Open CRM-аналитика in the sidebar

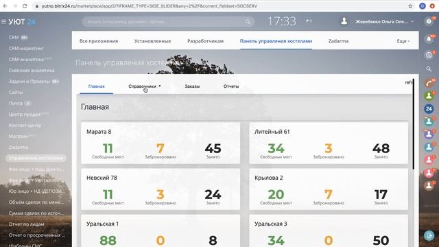26,60
